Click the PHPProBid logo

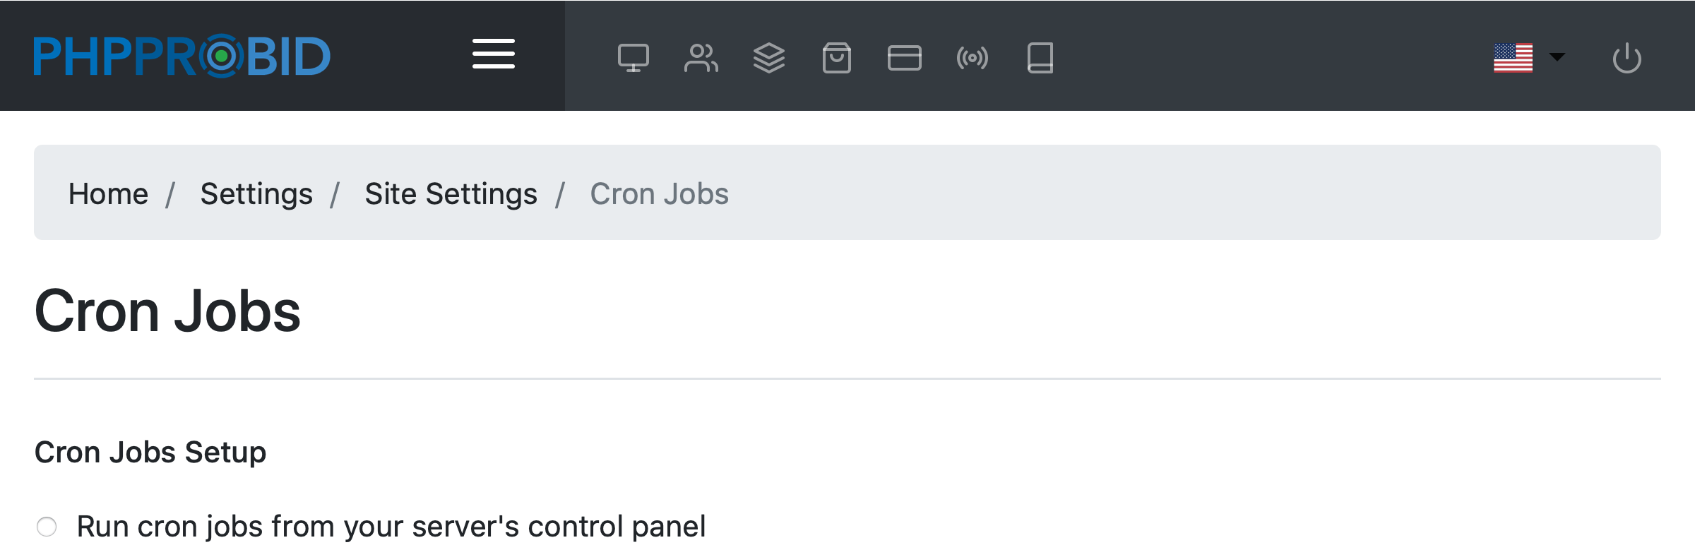(182, 56)
